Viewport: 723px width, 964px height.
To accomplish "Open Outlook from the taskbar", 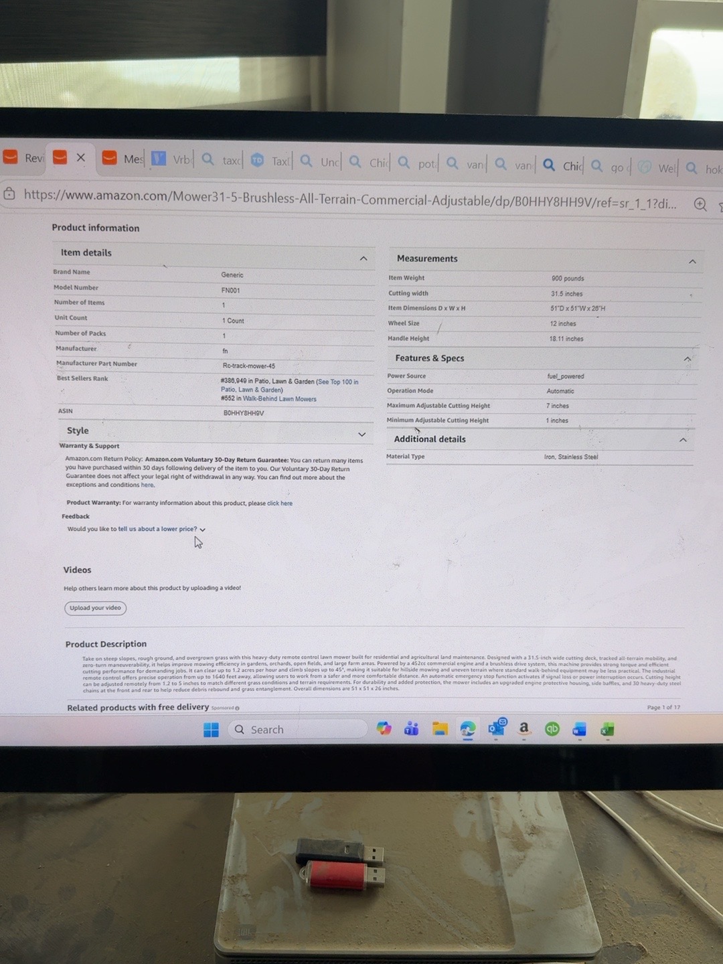I will pyautogui.click(x=497, y=728).
